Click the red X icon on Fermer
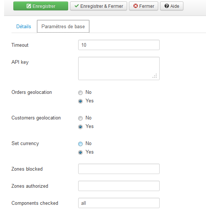The image size is (206, 220). [136, 6]
